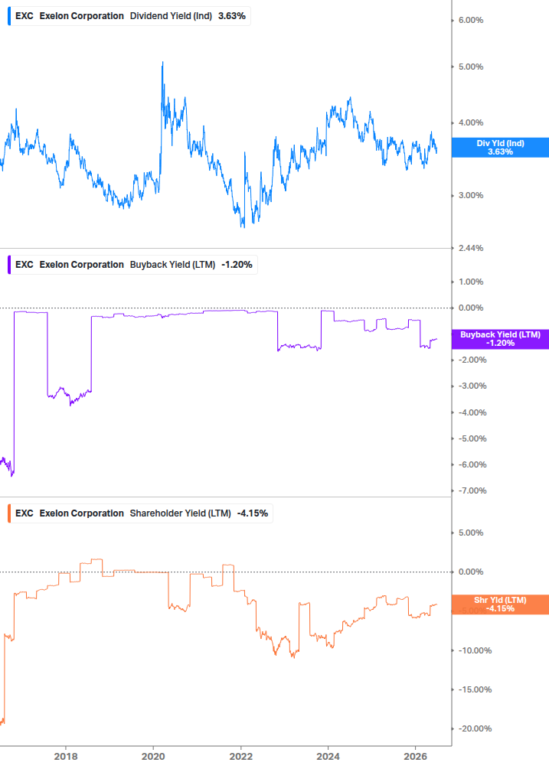The width and height of the screenshot is (549, 769).
Task: Click the orange Shareholder Yield color bar
Action: pos(9,513)
